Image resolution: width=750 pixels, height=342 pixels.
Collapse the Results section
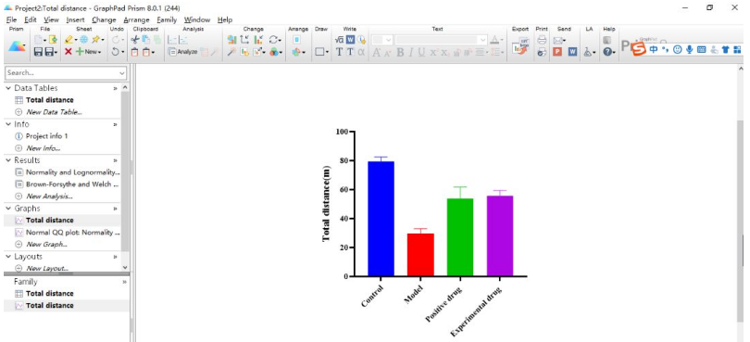pyautogui.click(x=8, y=160)
